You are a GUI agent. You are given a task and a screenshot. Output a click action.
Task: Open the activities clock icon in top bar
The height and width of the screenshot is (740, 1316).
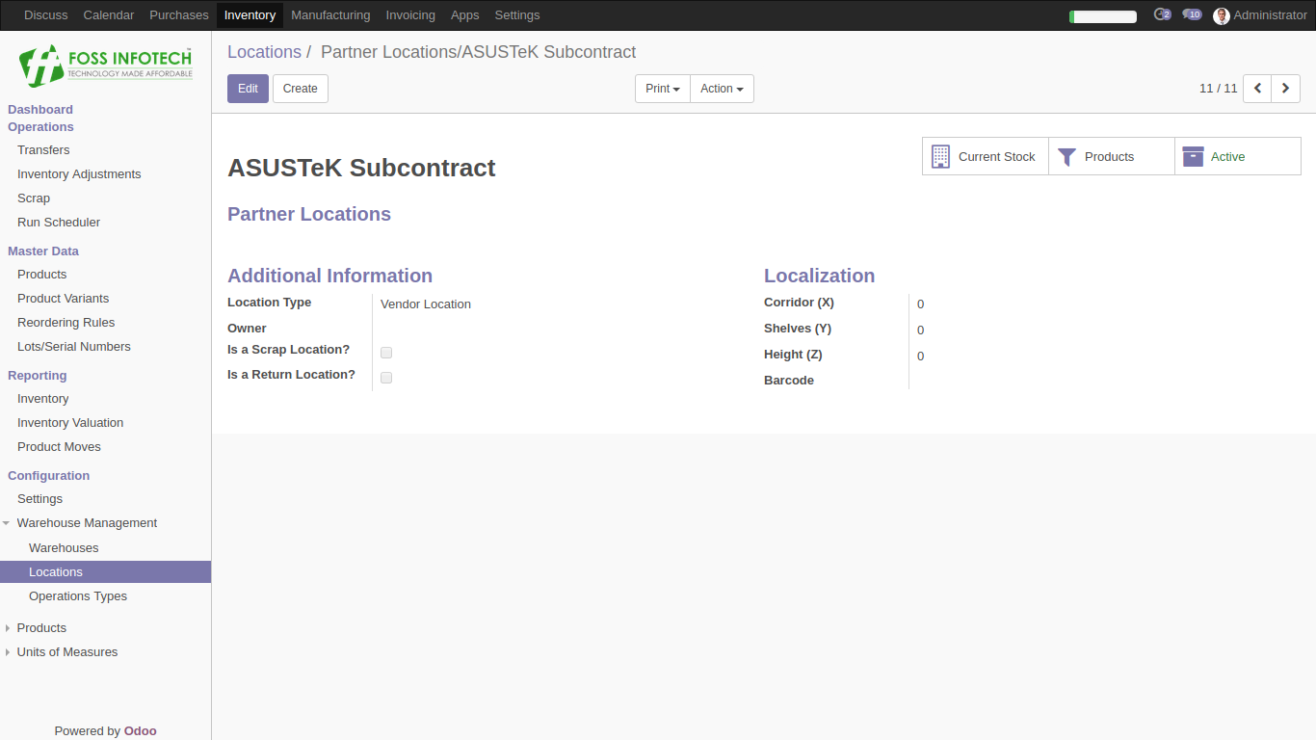click(1162, 14)
